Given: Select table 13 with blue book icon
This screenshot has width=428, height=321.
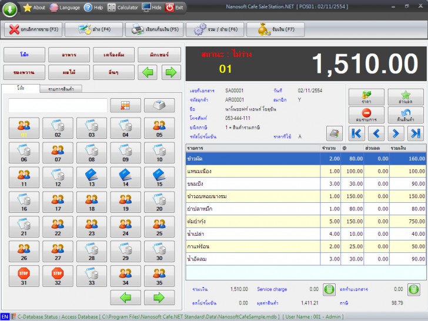Looking at the screenshot, I should point(92,177).
